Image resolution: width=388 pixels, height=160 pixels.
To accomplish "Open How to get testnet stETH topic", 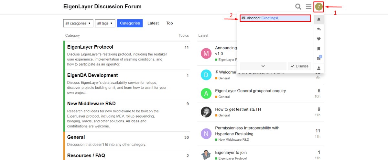I will click(x=238, y=109).
